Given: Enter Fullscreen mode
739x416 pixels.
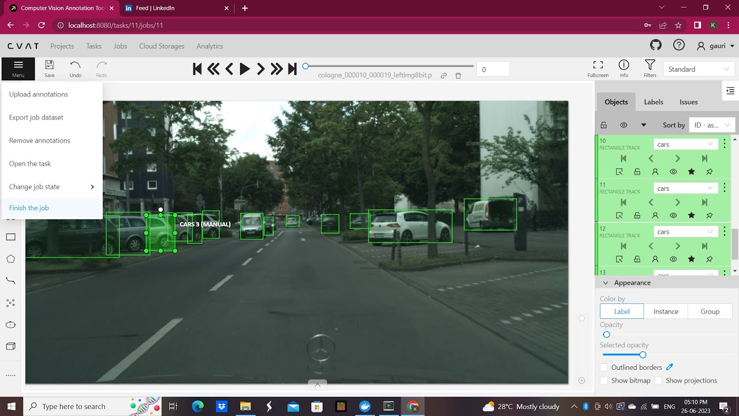Looking at the screenshot, I should point(598,69).
